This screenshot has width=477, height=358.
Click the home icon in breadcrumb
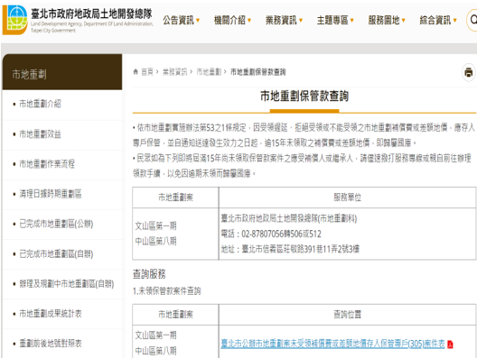[136, 72]
